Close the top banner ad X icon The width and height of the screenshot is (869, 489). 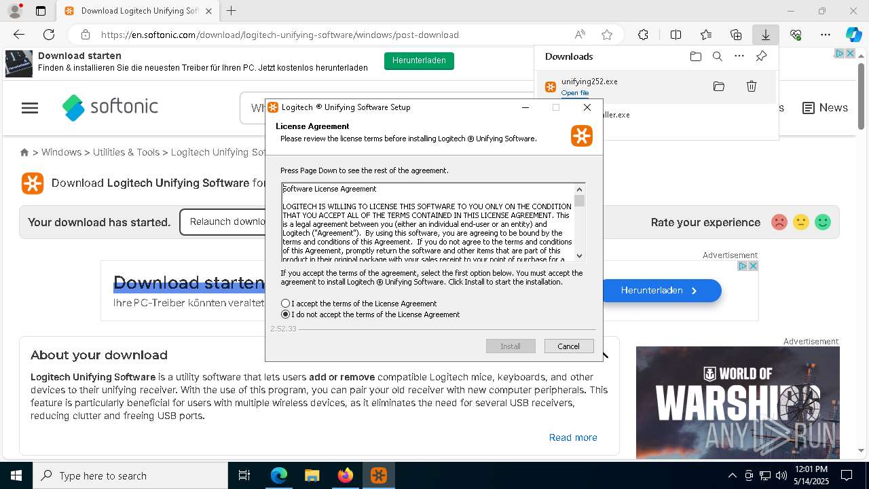click(849, 53)
